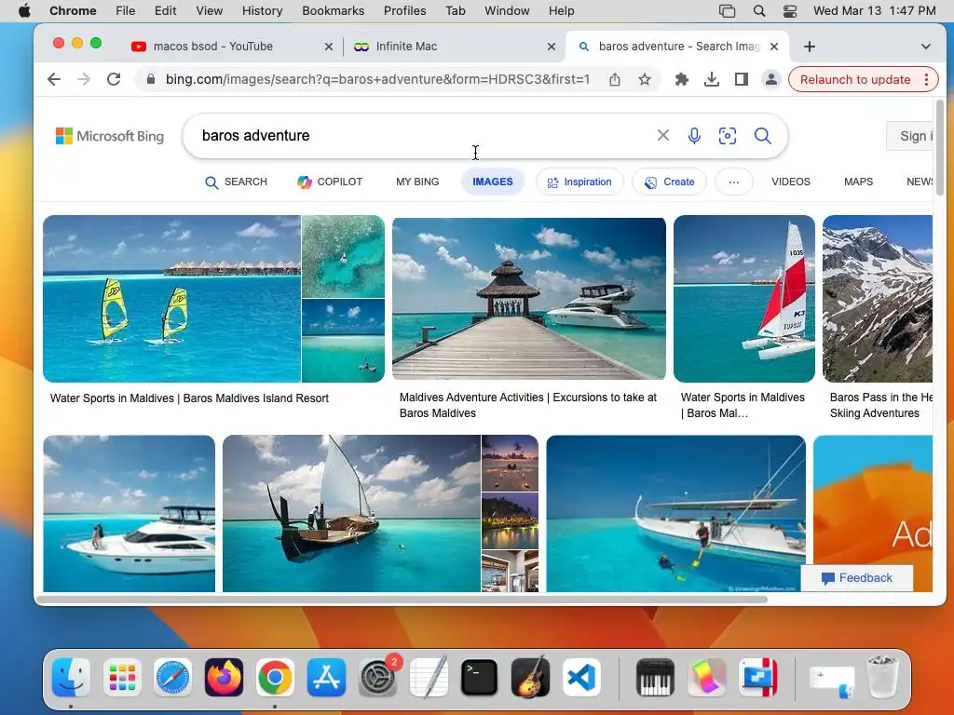Image resolution: width=954 pixels, height=715 pixels.
Task: Submit search with magnifier icon
Action: (762, 136)
